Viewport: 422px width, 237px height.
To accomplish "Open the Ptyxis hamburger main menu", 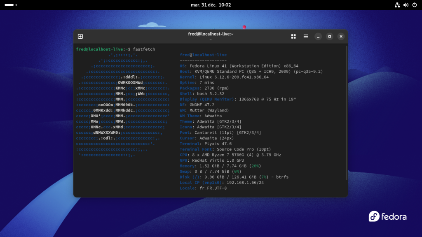I will [306, 36].
